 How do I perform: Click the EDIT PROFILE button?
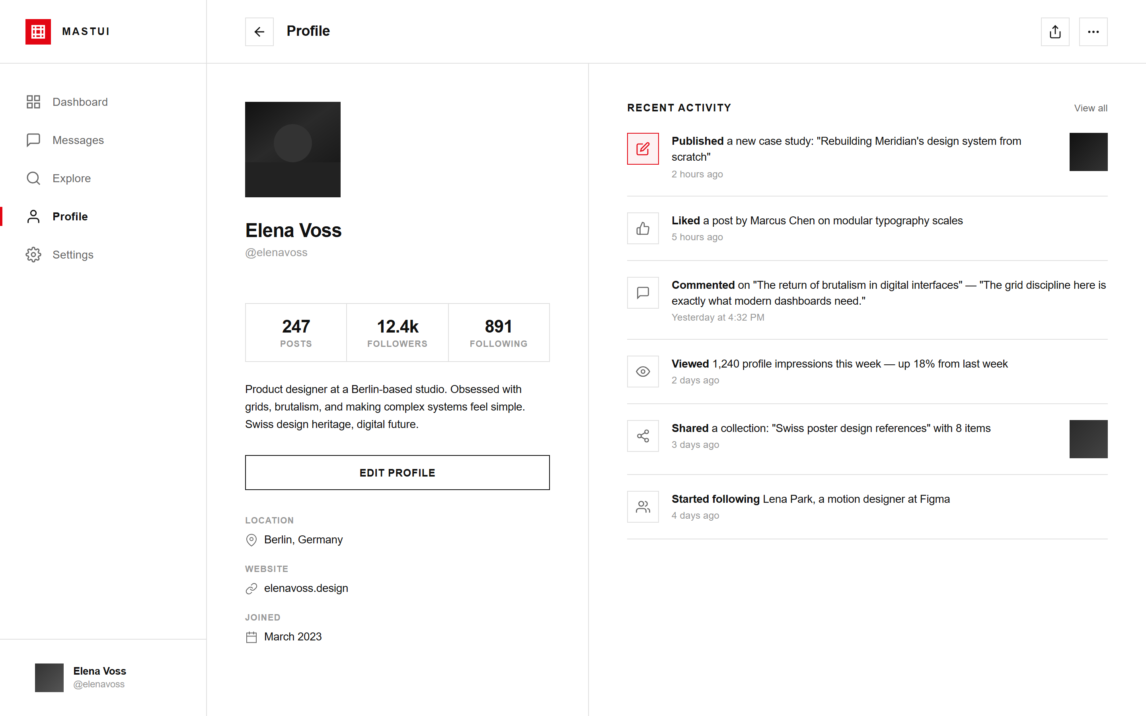[397, 473]
